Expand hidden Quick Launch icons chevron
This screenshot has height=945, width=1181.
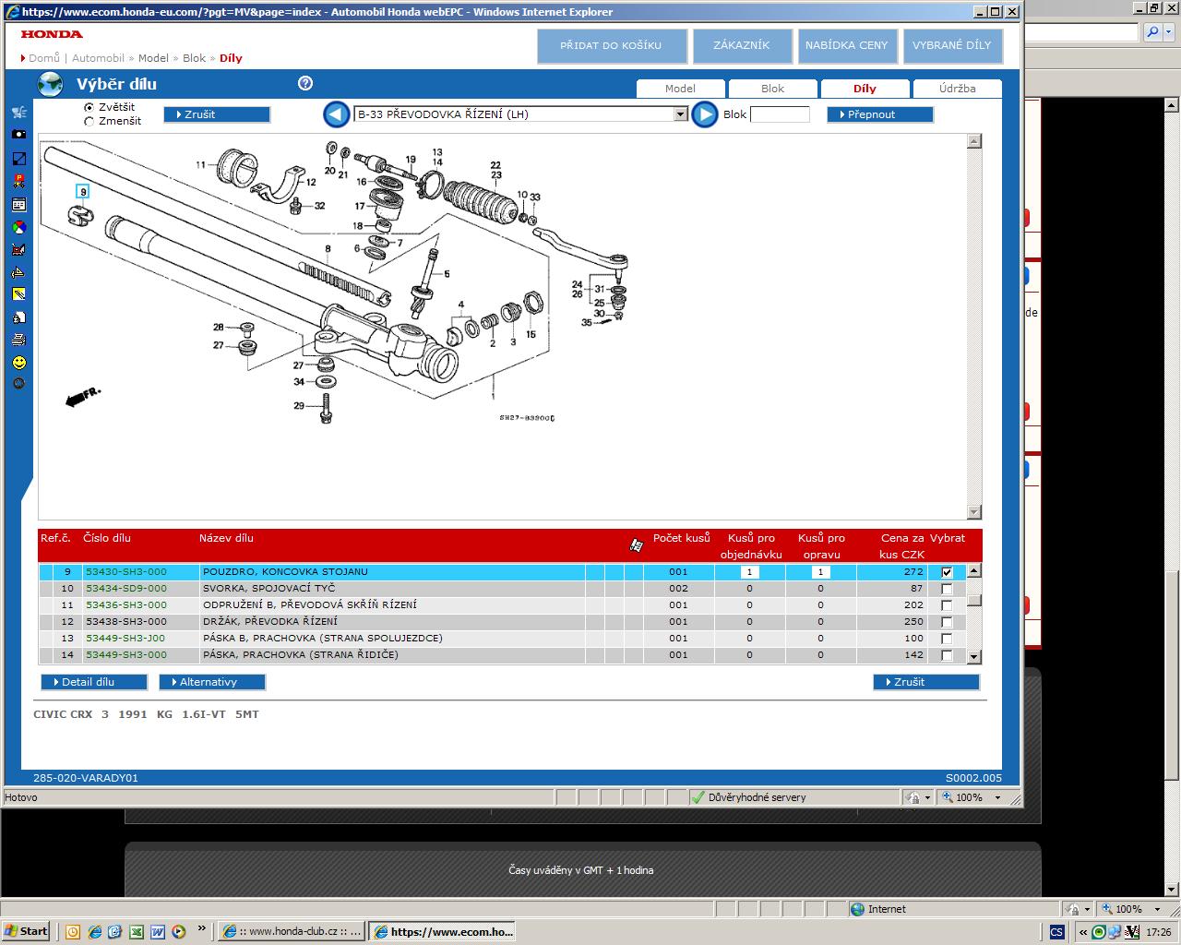click(201, 929)
